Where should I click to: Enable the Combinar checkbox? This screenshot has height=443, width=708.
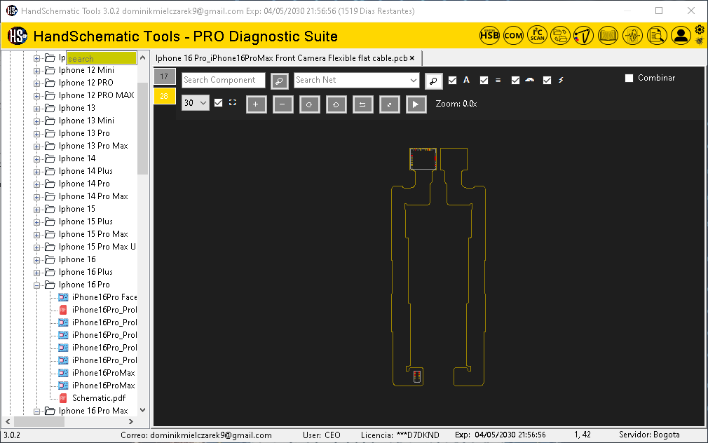point(629,78)
